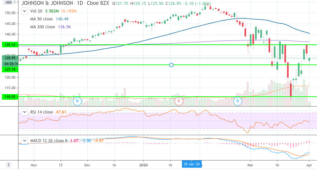Click the 110.92 horizontal line price label
The height and width of the screenshot is (170, 317).
[10, 97]
